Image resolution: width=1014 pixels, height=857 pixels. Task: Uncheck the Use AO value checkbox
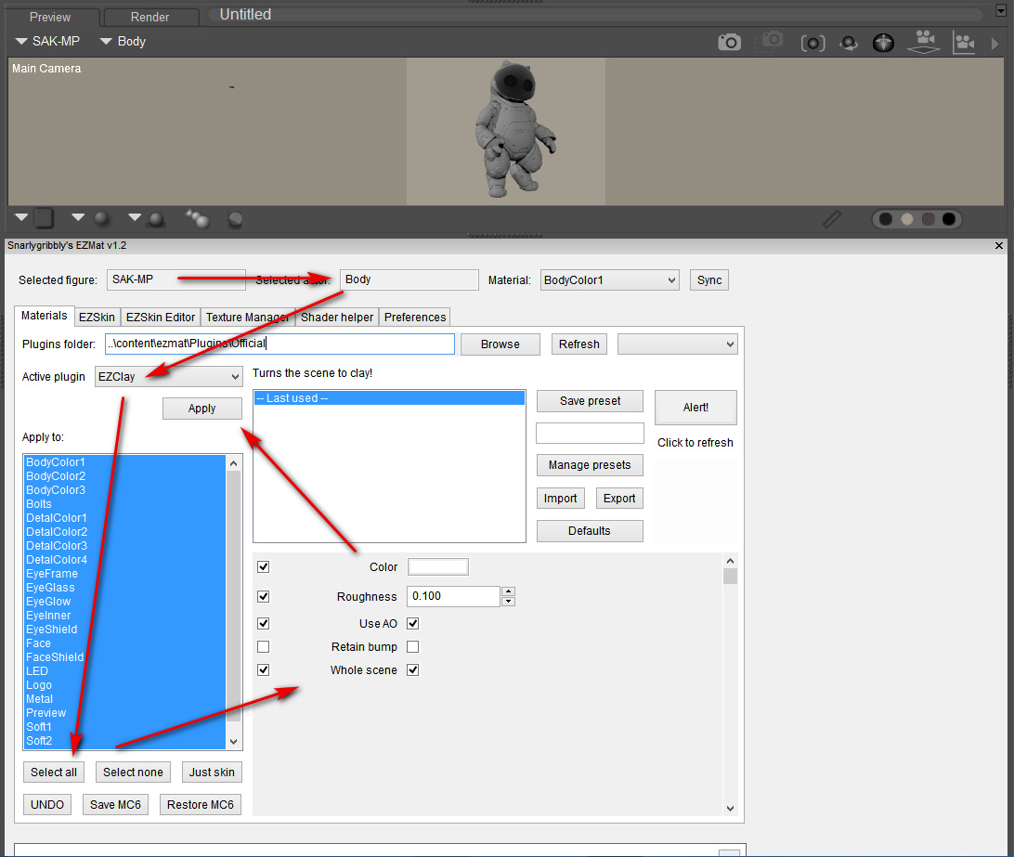[x=413, y=623]
